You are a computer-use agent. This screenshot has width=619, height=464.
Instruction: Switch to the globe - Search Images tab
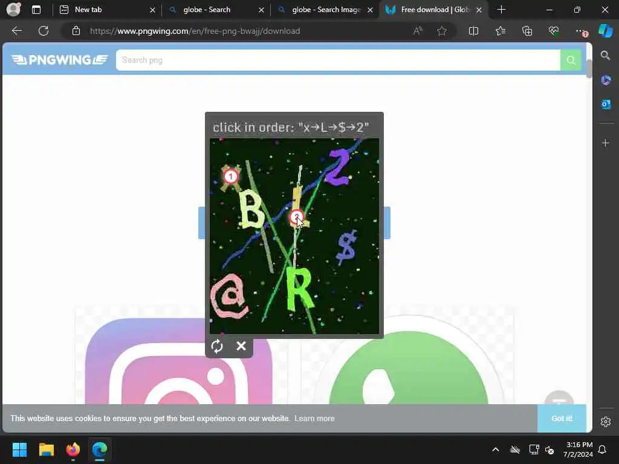click(x=324, y=10)
